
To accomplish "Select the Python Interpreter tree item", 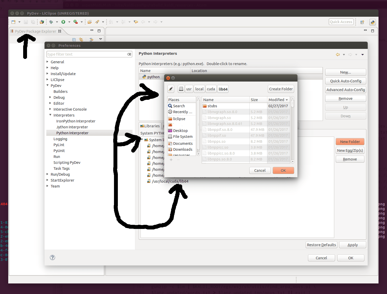I will pyautogui.click(x=72, y=133).
